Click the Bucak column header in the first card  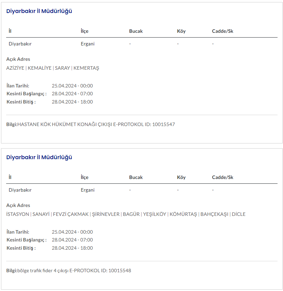pos(136,31)
